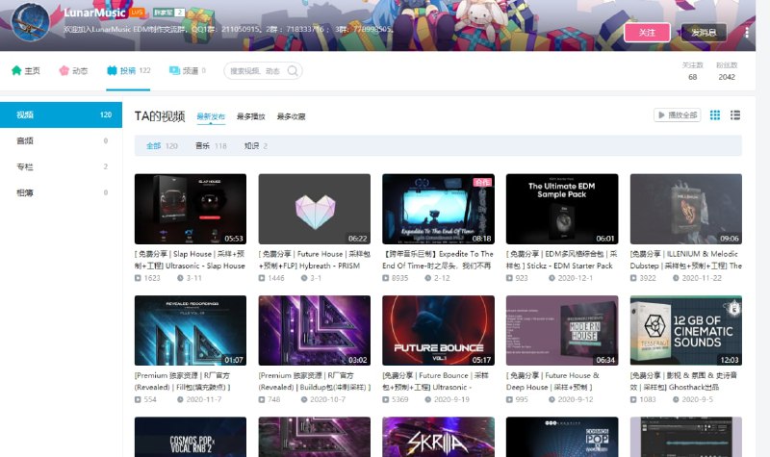Filter by 全部 120 category
The image size is (770, 457).
click(x=162, y=146)
